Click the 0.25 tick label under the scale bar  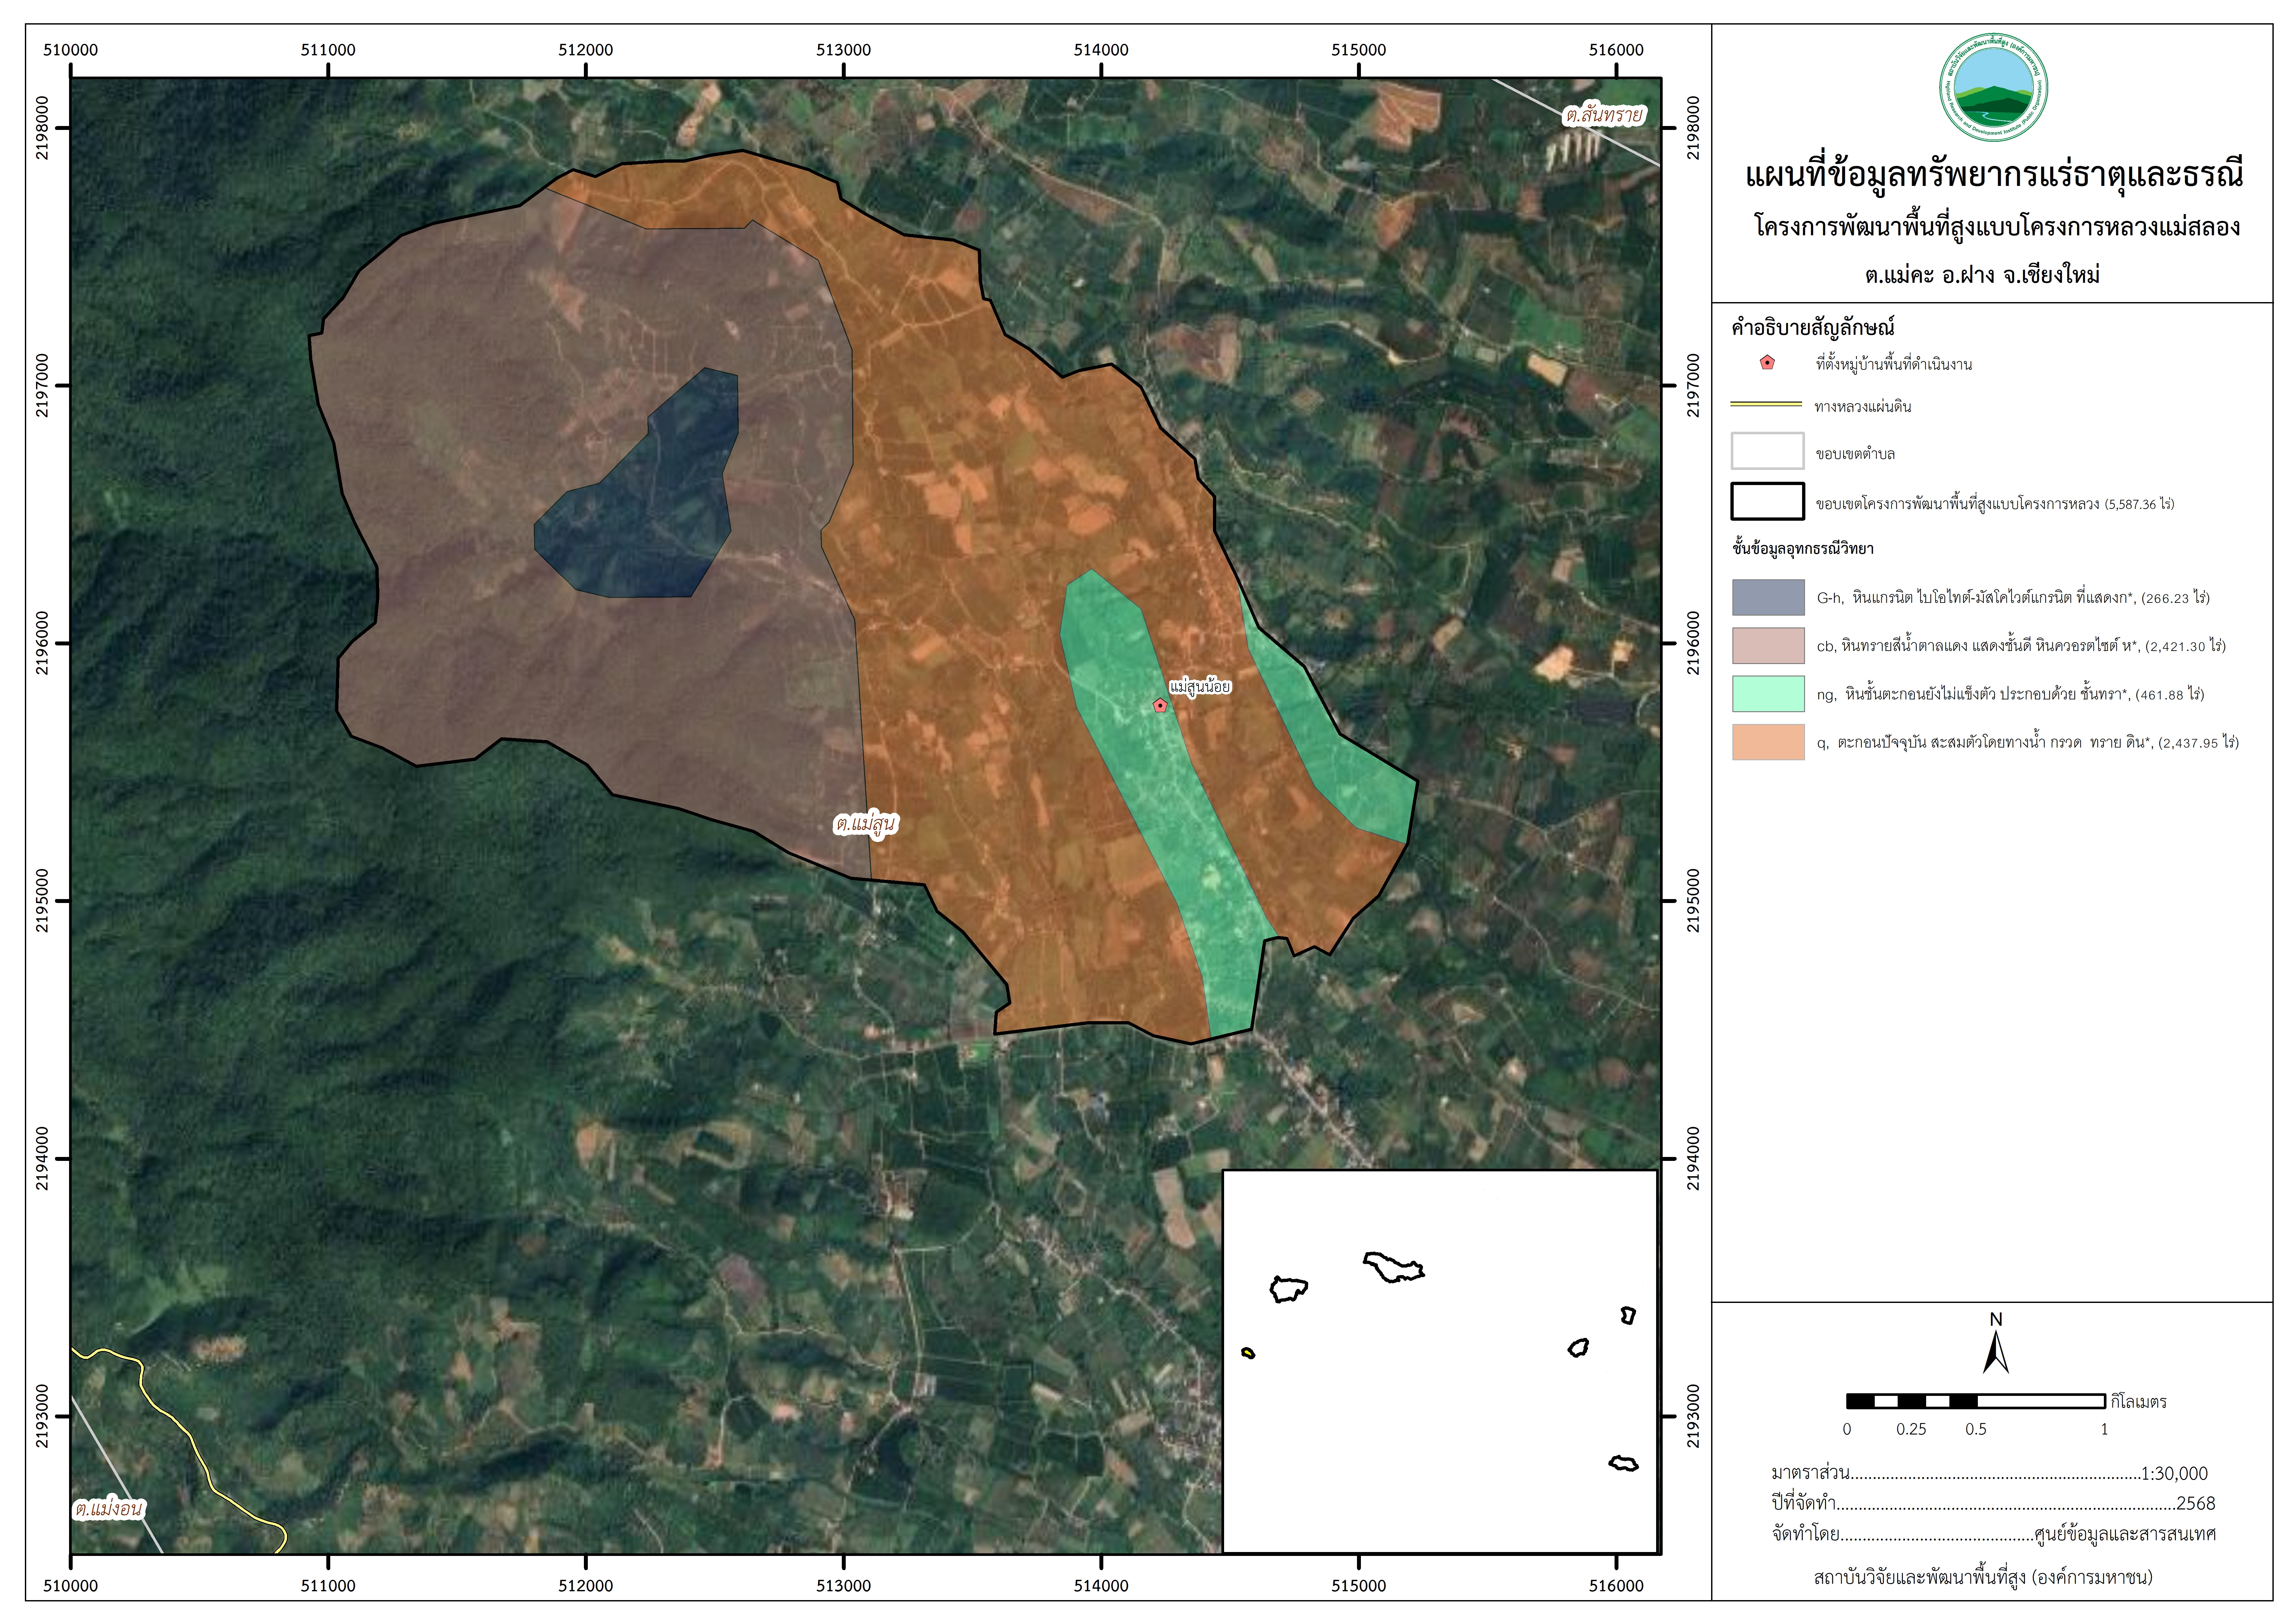(1911, 1429)
